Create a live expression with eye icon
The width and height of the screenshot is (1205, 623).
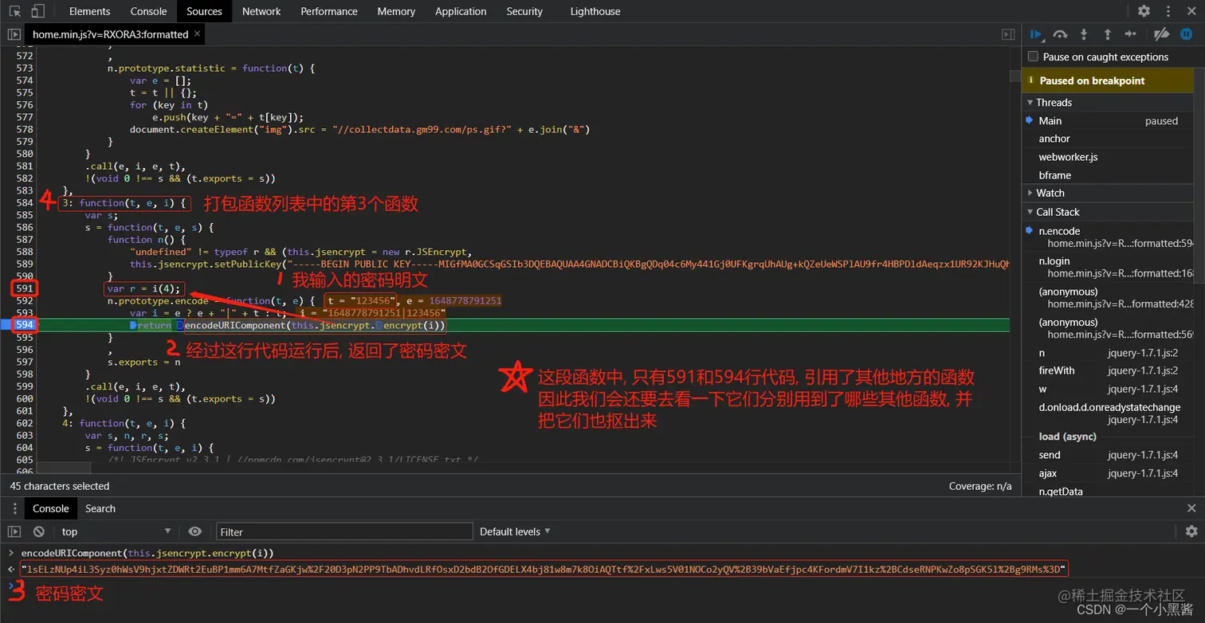tap(195, 531)
